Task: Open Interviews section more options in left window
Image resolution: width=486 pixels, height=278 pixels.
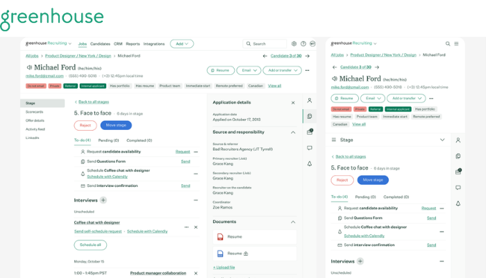Action: click(196, 200)
